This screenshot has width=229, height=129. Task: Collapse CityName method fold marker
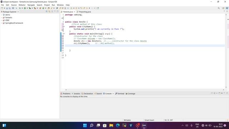64,27
